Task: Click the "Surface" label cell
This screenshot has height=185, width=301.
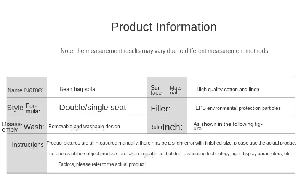Action: [156, 90]
